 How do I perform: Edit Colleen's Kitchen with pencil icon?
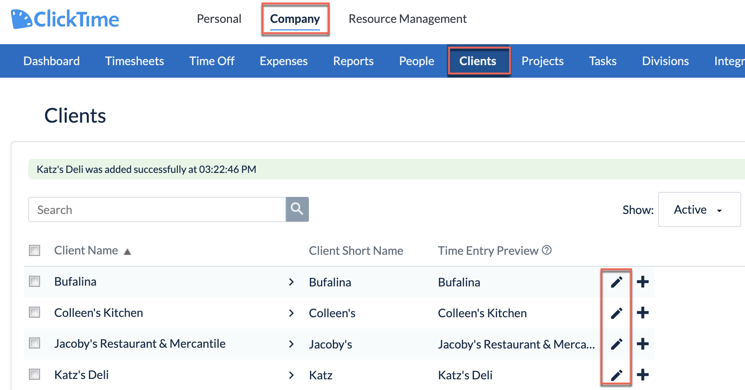pos(617,313)
